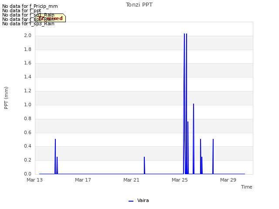Viewport: 279px width, 209px height.
Task: Click the PPT (mm) y-axis title
Action: click(6, 98)
